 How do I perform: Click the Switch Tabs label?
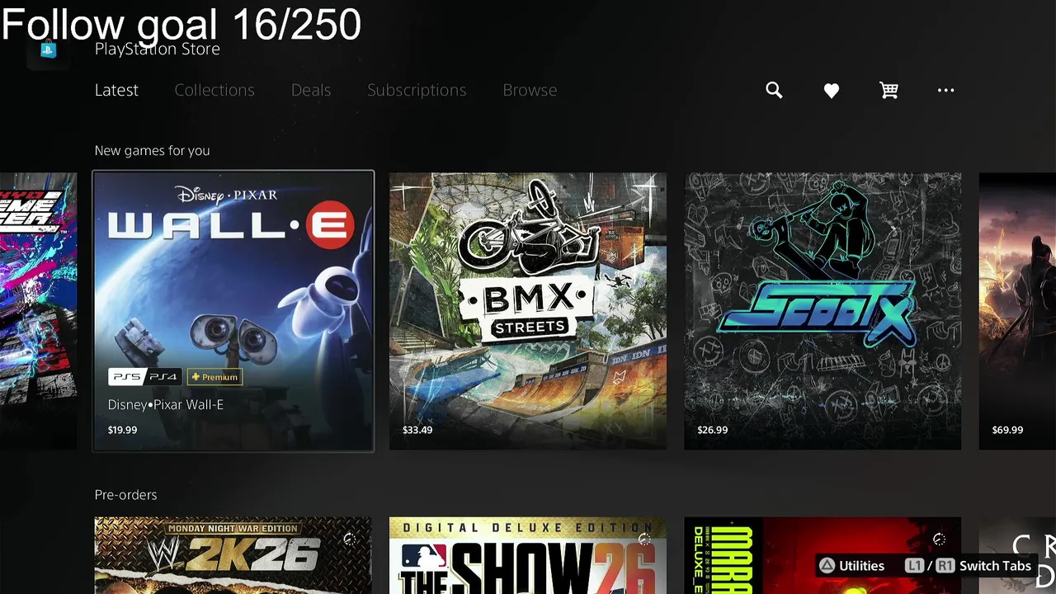point(995,566)
